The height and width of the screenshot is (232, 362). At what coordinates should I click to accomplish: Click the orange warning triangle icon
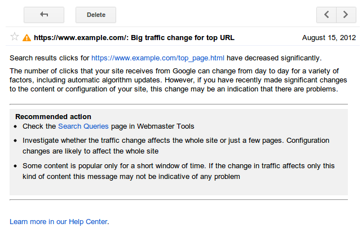click(27, 38)
